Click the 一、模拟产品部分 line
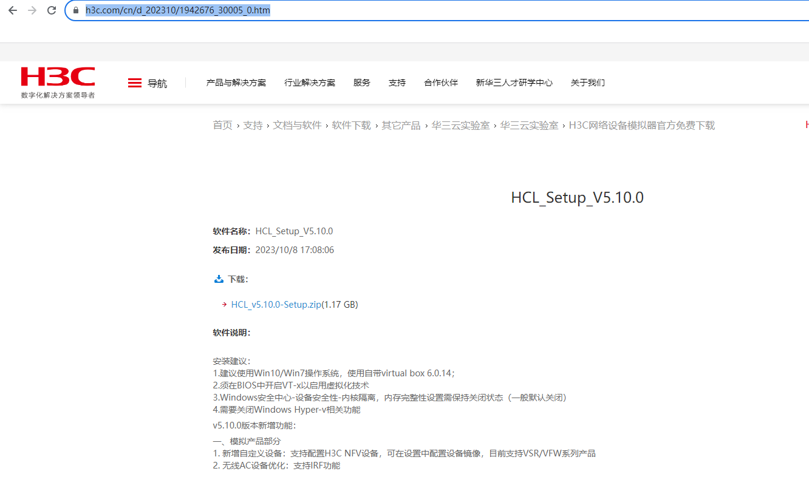Image resolution: width=809 pixels, height=491 pixels. click(x=247, y=441)
